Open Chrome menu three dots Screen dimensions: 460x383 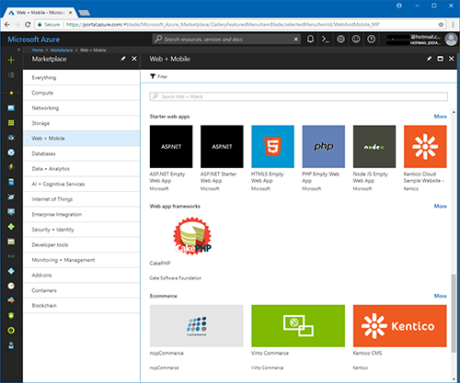coord(453,25)
